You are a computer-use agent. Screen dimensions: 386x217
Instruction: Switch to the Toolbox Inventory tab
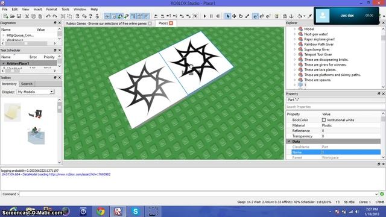[x=9, y=84]
